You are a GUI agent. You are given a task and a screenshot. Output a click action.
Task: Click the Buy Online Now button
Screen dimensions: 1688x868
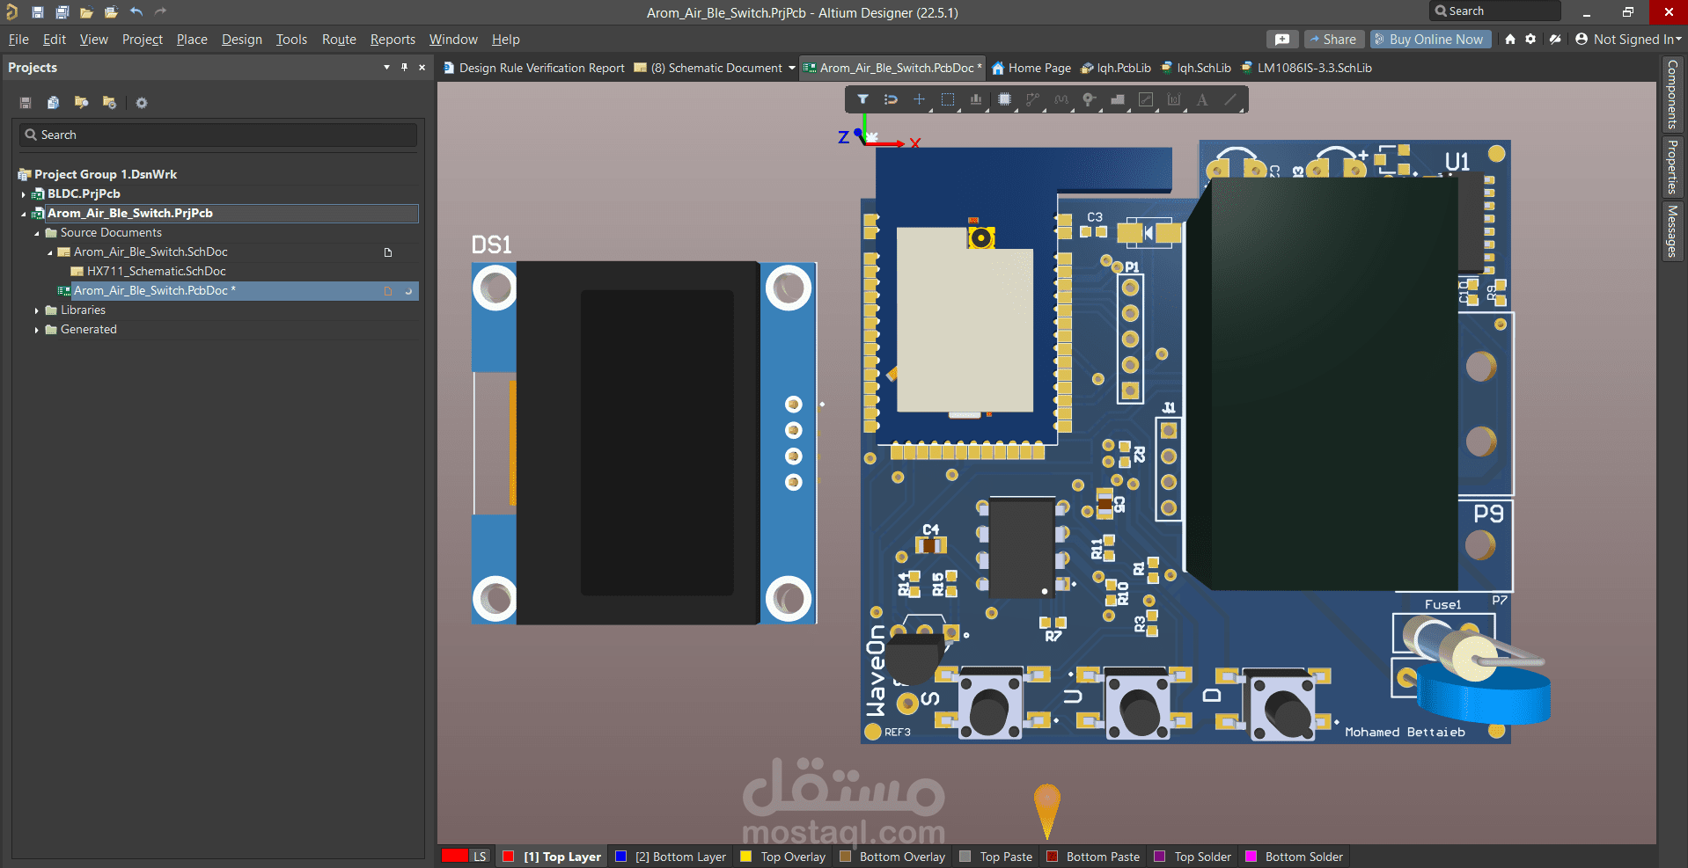pyautogui.click(x=1429, y=40)
